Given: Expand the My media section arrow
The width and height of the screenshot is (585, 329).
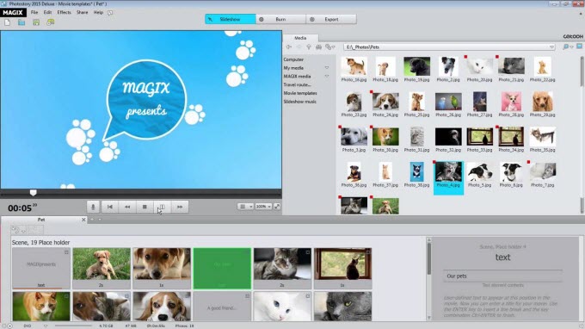Looking at the screenshot, I should pos(327,68).
